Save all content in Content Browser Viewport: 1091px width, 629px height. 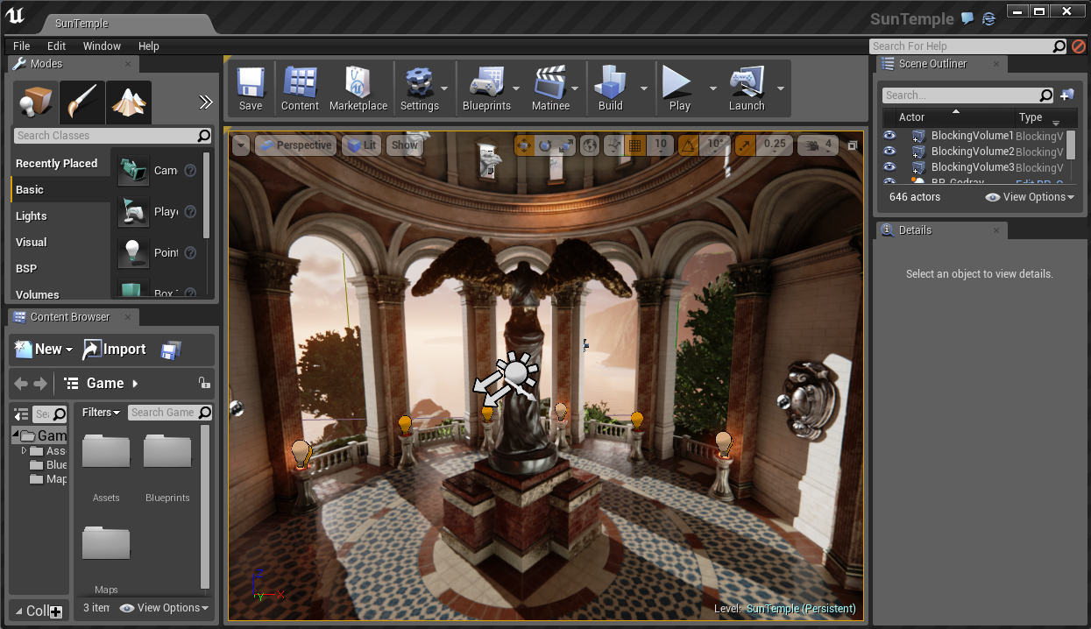pyautogui.click(x=171, y=350)
